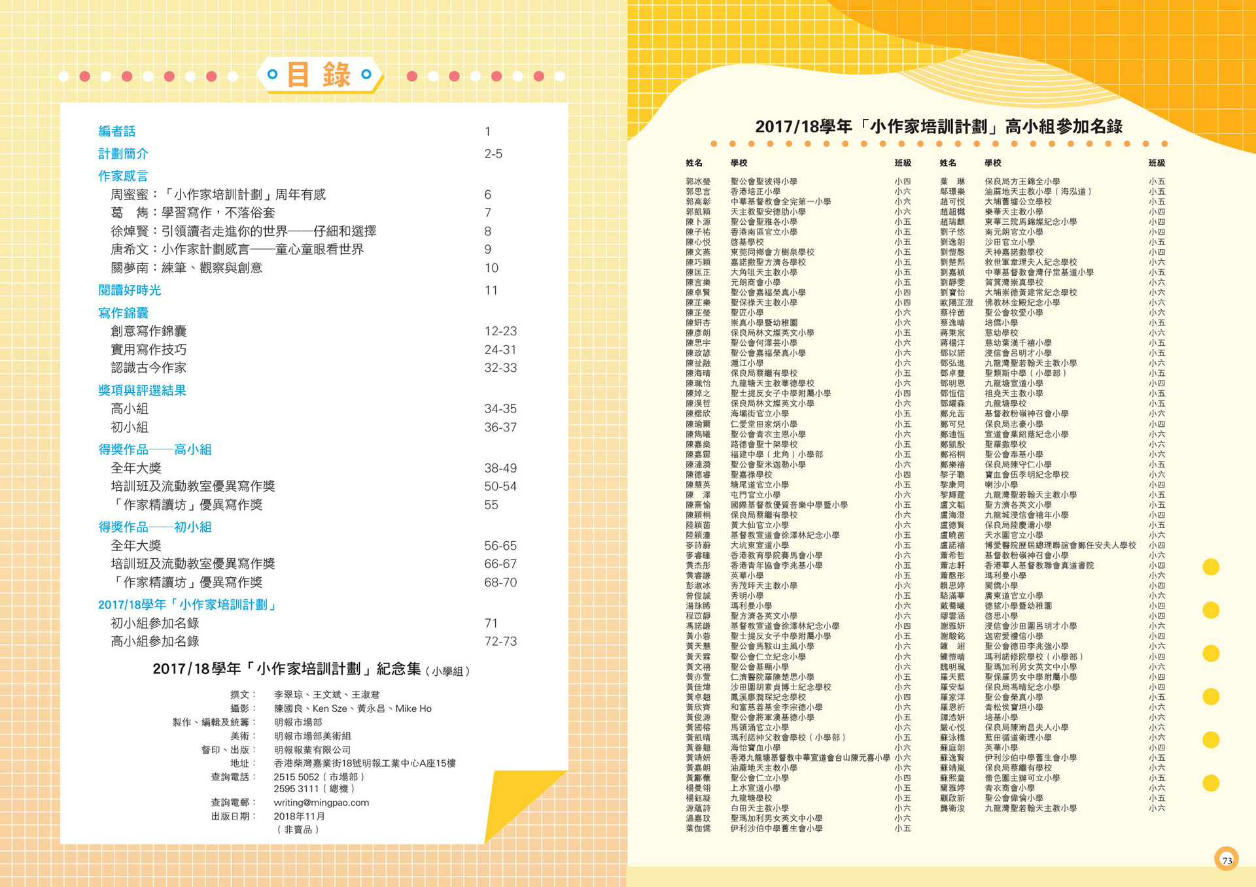Click the 寫作錦囊 section heading
The width and height of the screenshot is (1256, 887).
pyautogui.click(x=124, y=312)
